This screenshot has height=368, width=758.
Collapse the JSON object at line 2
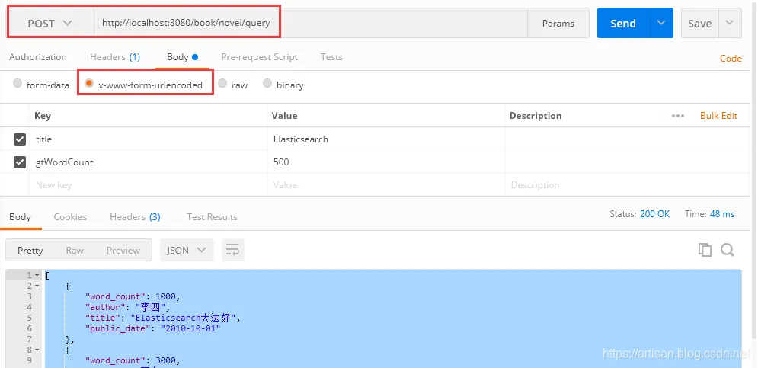tap(37, 286)
